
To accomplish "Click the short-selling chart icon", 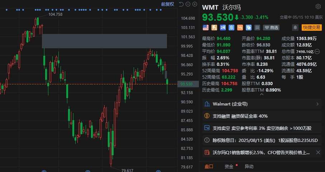I will click(x=207, y=128).
